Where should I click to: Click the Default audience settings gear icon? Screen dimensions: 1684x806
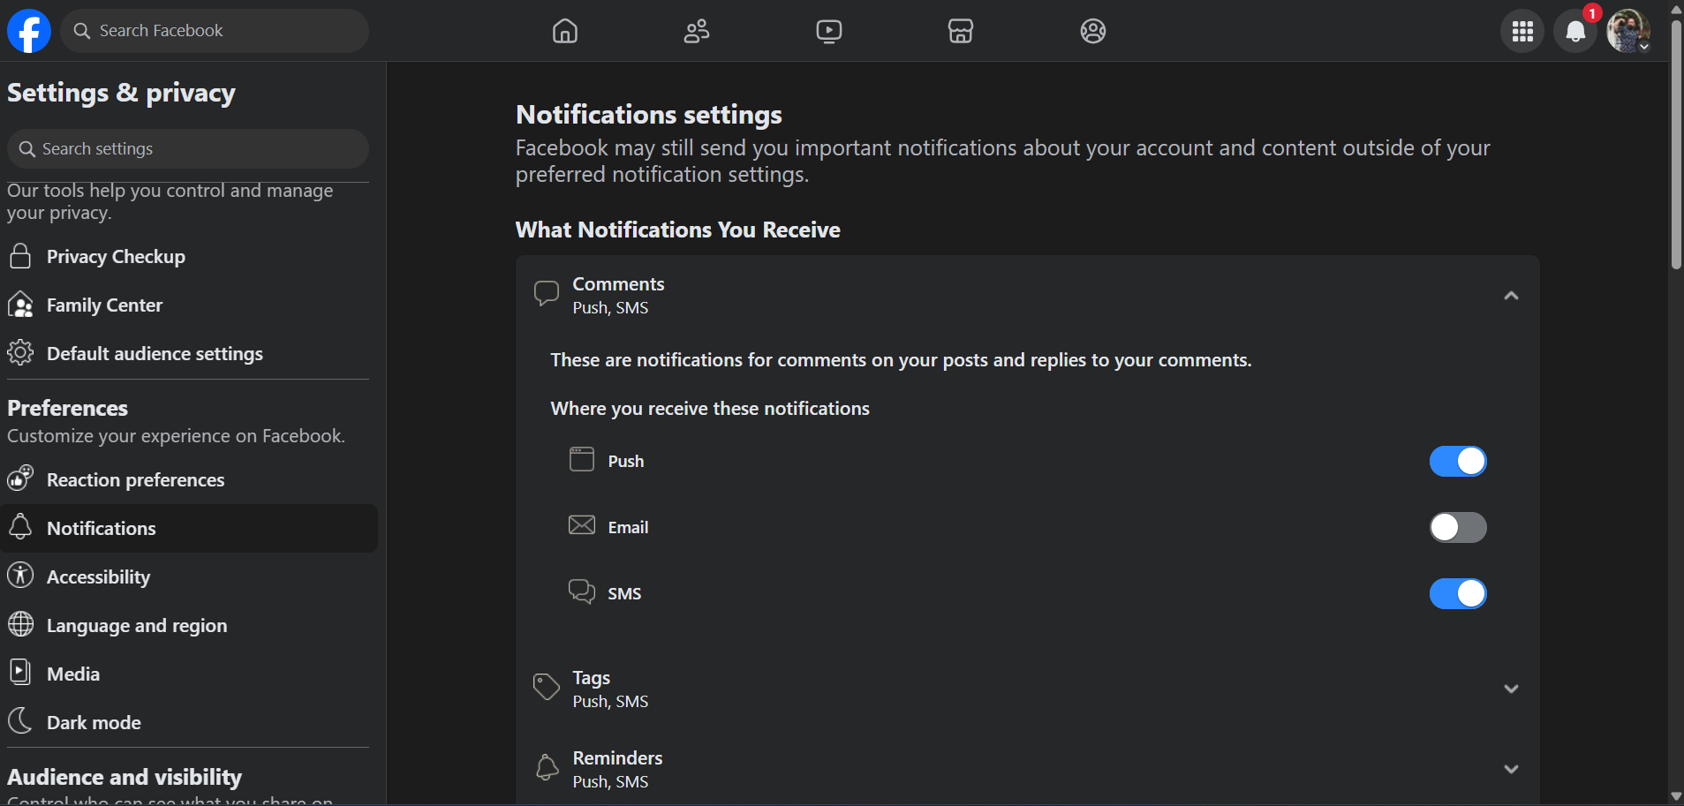tap(20, 353)
